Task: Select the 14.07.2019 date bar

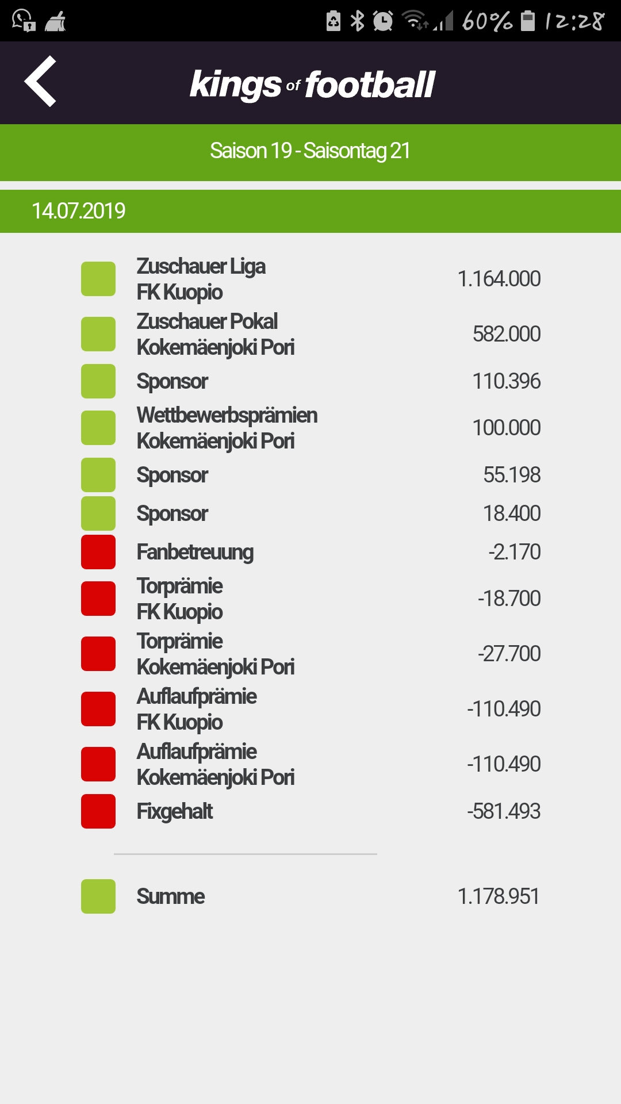Action: point(310,211)
